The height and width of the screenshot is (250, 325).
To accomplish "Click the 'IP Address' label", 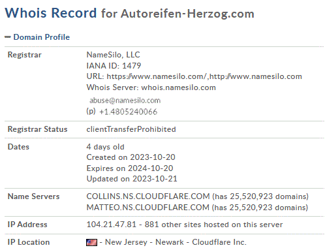I will [x=27, y=225].
